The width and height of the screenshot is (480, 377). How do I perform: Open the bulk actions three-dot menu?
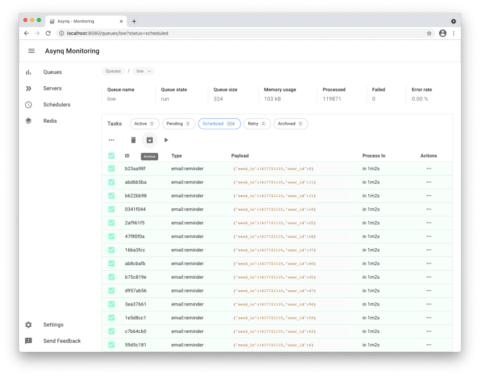(111, 140)
